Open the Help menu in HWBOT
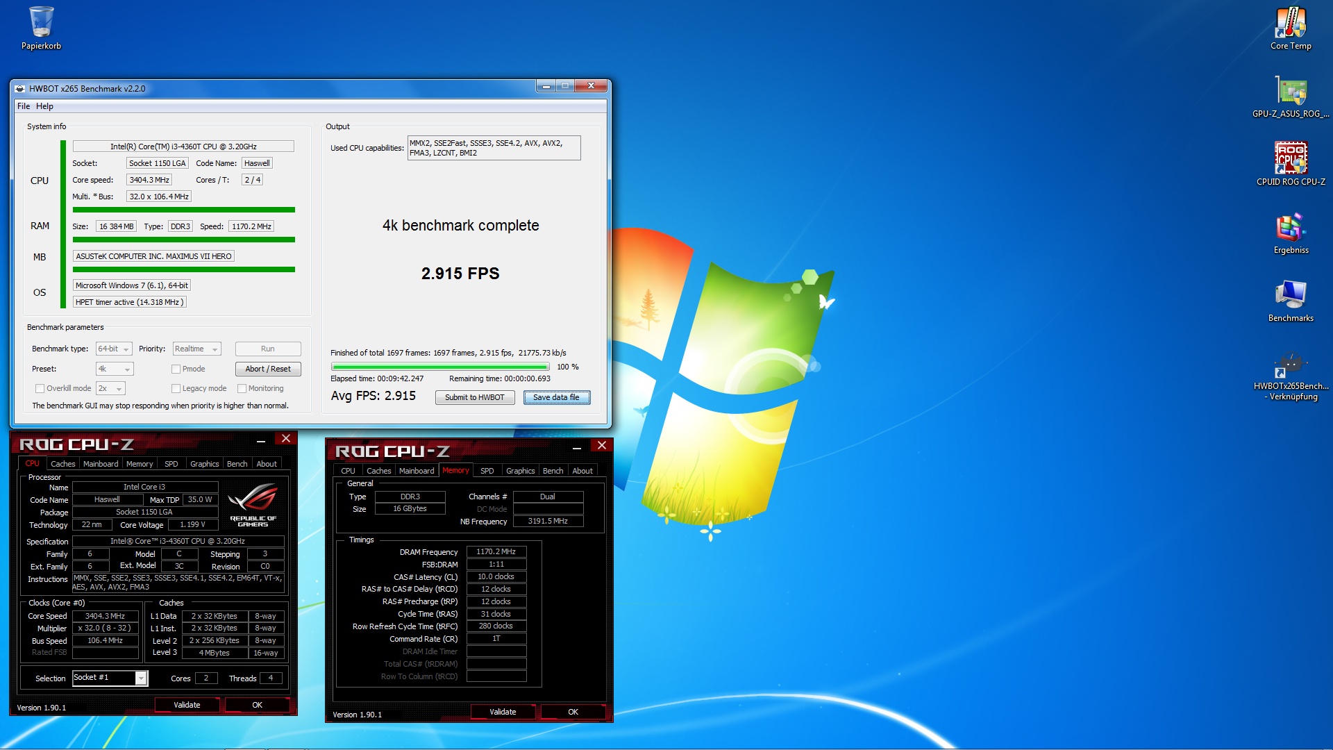The width and height of the screenshot is (1333, 750). [x=44, y=106]
